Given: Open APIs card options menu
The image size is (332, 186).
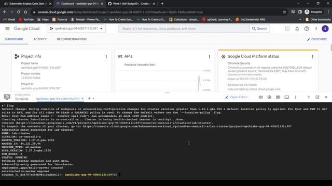Looking at the screenshot, I should (x=209, y=57).
